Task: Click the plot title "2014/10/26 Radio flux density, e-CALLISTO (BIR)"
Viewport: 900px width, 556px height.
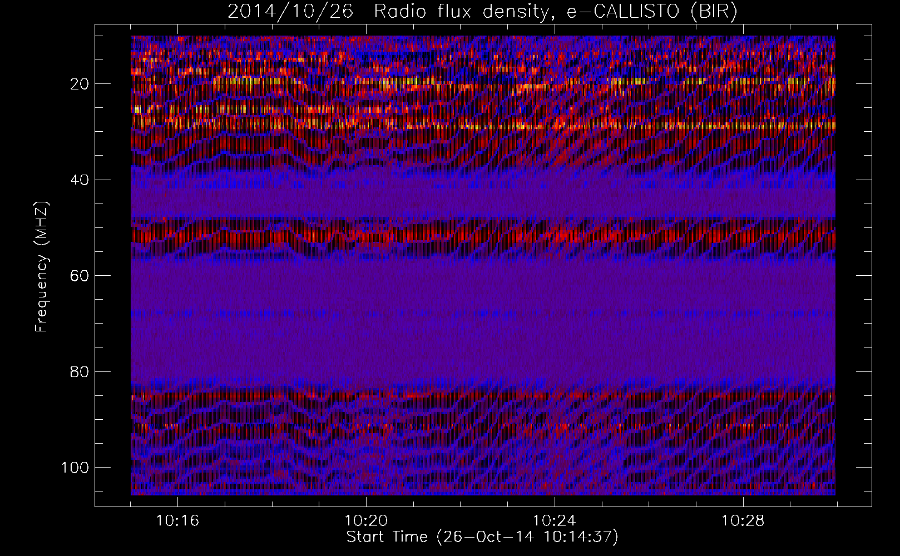Action: pos(482,12)
